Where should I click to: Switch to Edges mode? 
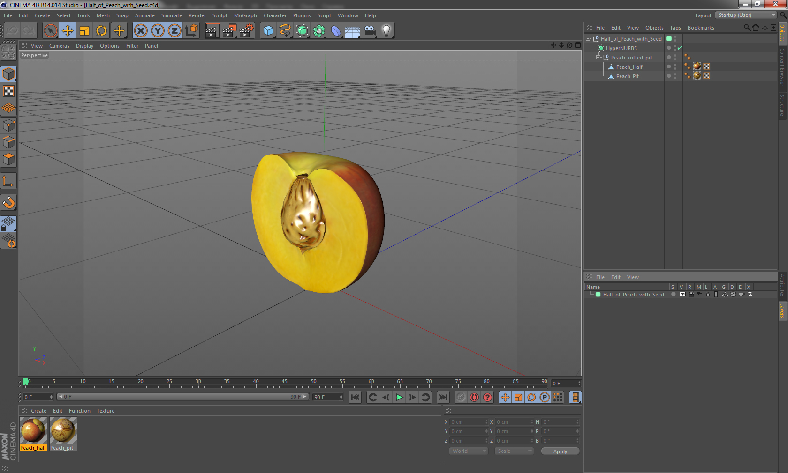pos(8,142)
